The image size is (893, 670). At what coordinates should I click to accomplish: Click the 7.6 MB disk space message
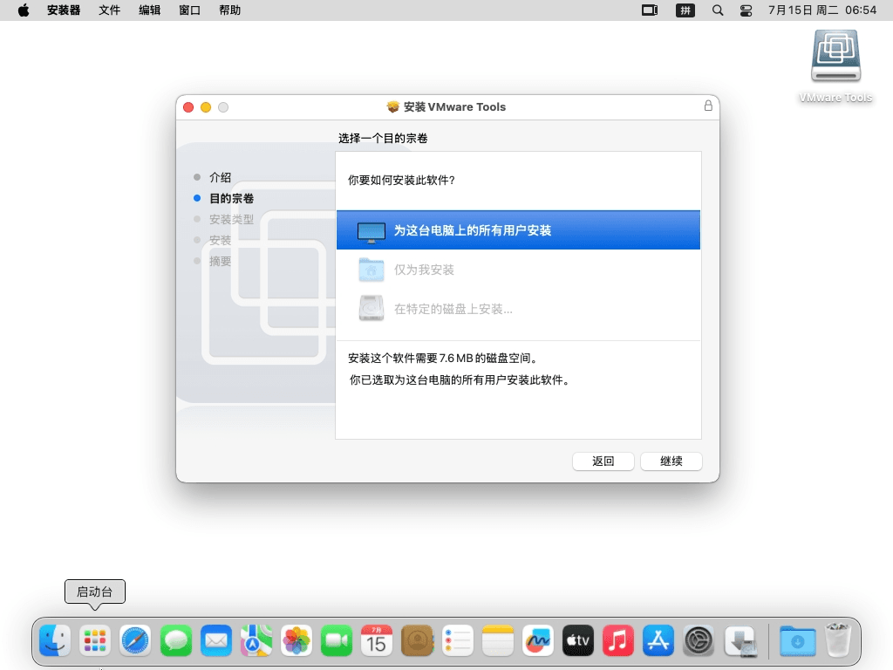click(442, 359)
